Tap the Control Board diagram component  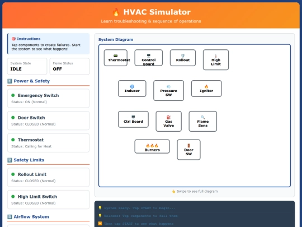coord(149,58)
